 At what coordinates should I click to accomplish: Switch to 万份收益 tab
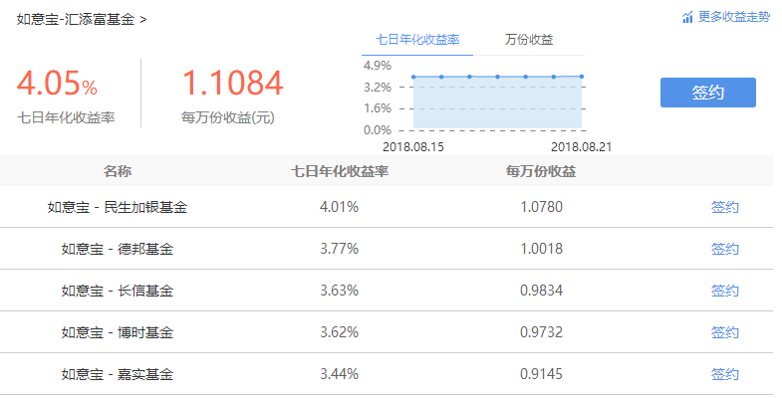pyautogui.click(x=529, y=40)
